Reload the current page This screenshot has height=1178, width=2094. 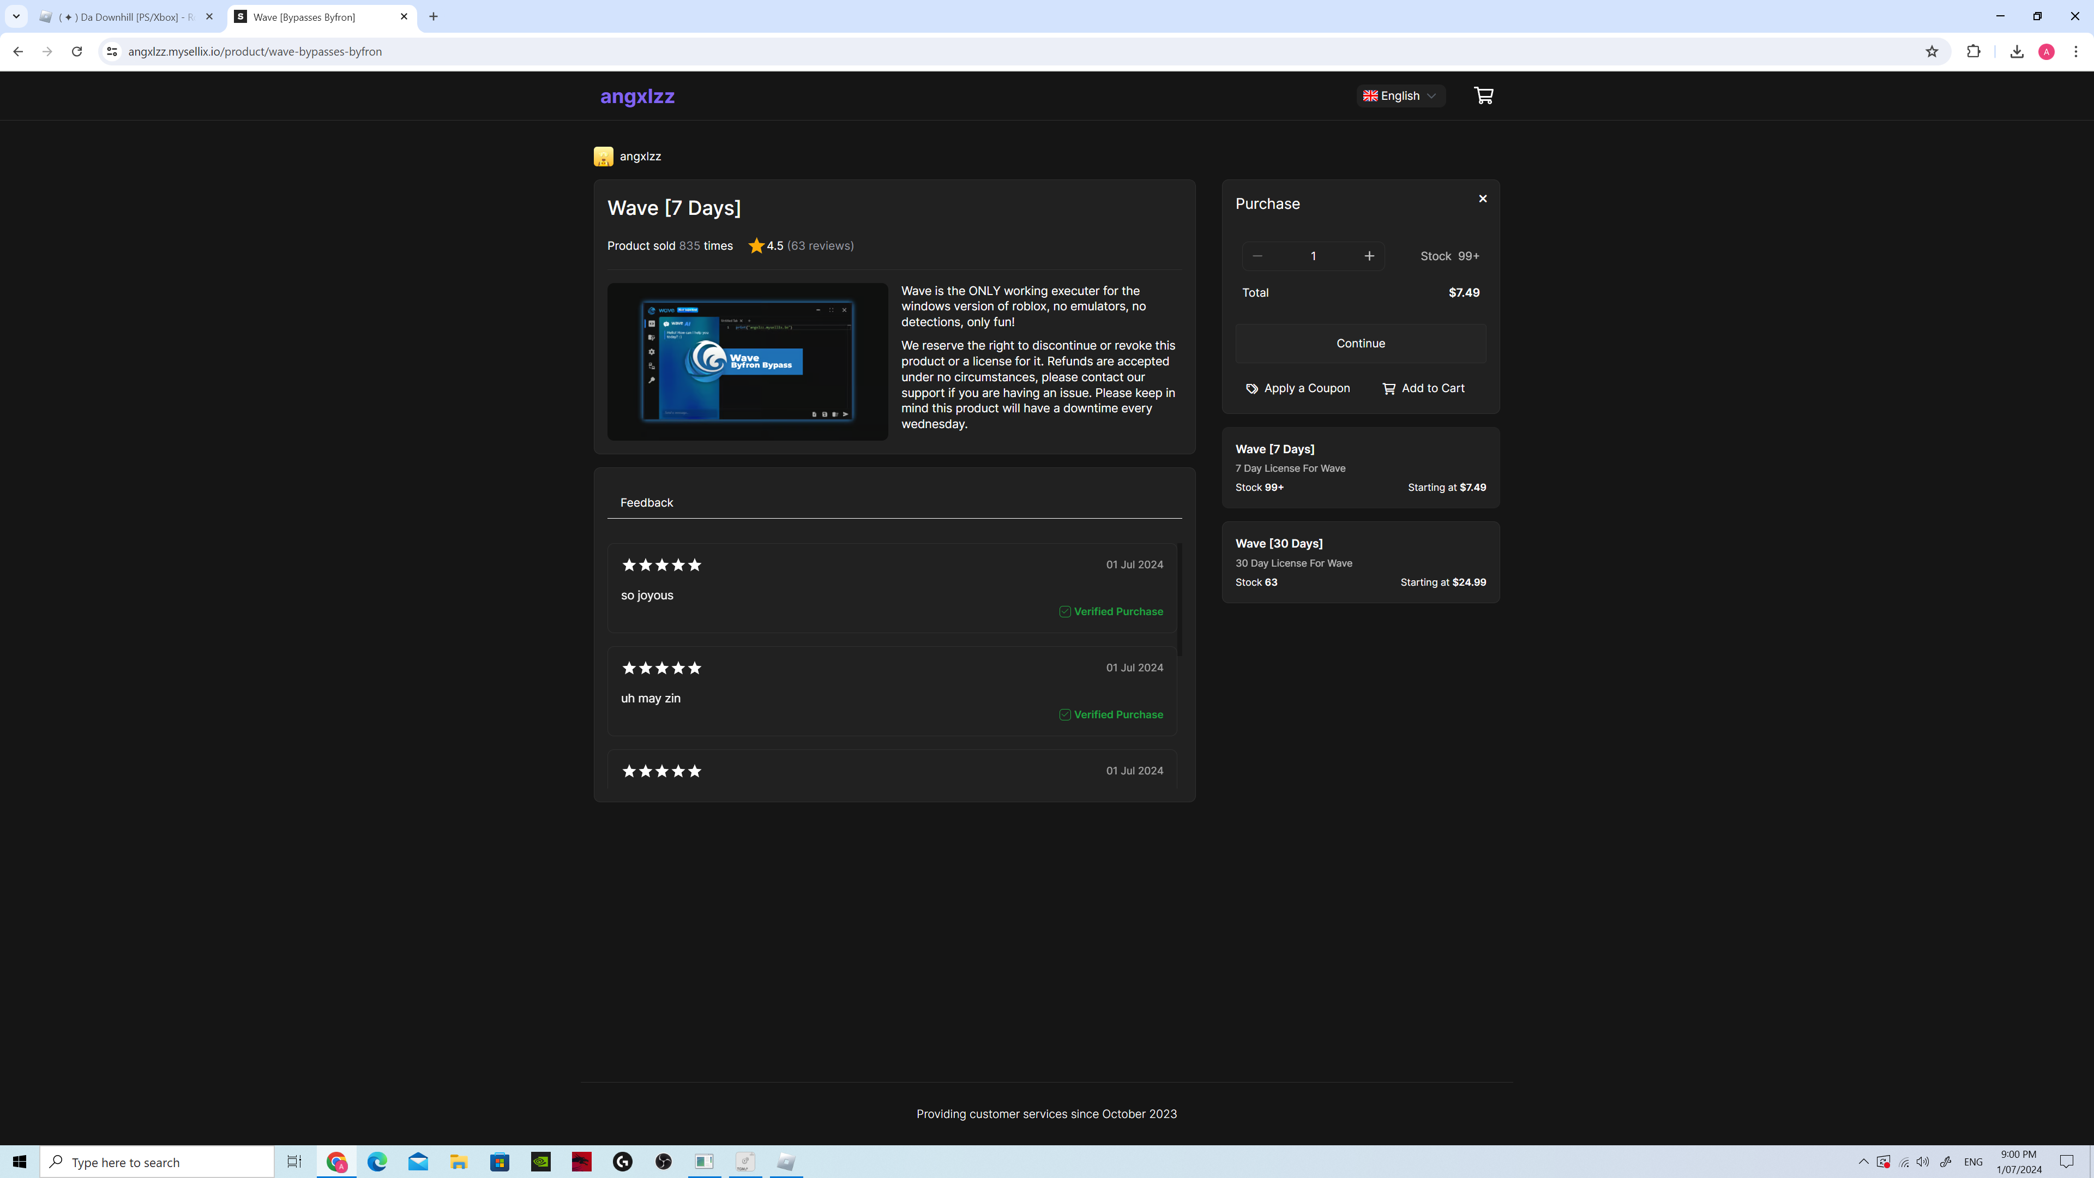pyautogui.click(x=76, y=51)
